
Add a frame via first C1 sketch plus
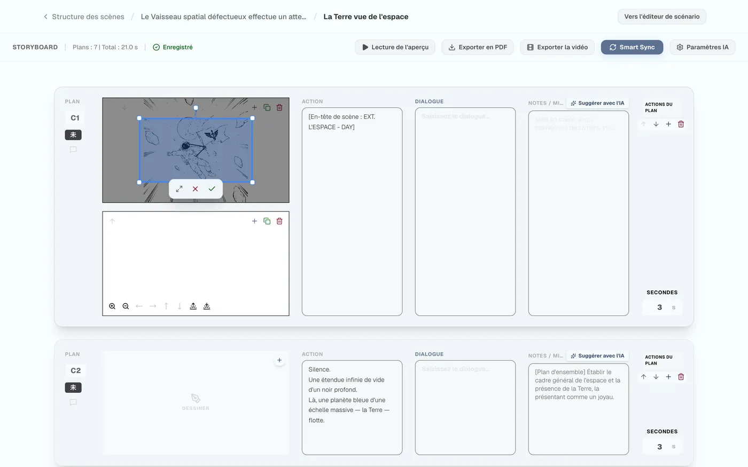[x=254, y=107]
